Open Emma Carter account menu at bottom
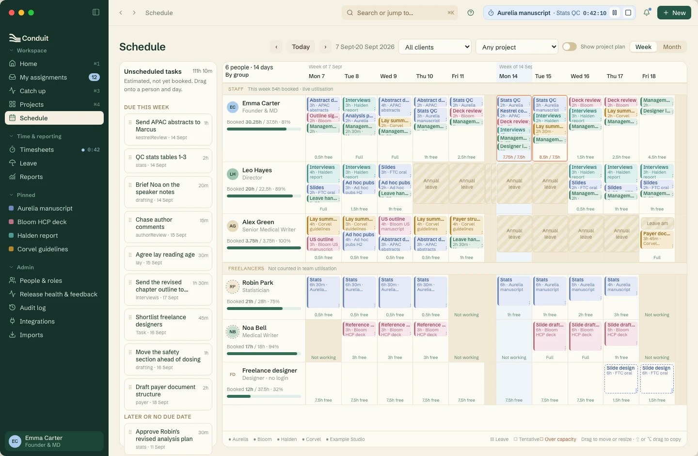 54,441
